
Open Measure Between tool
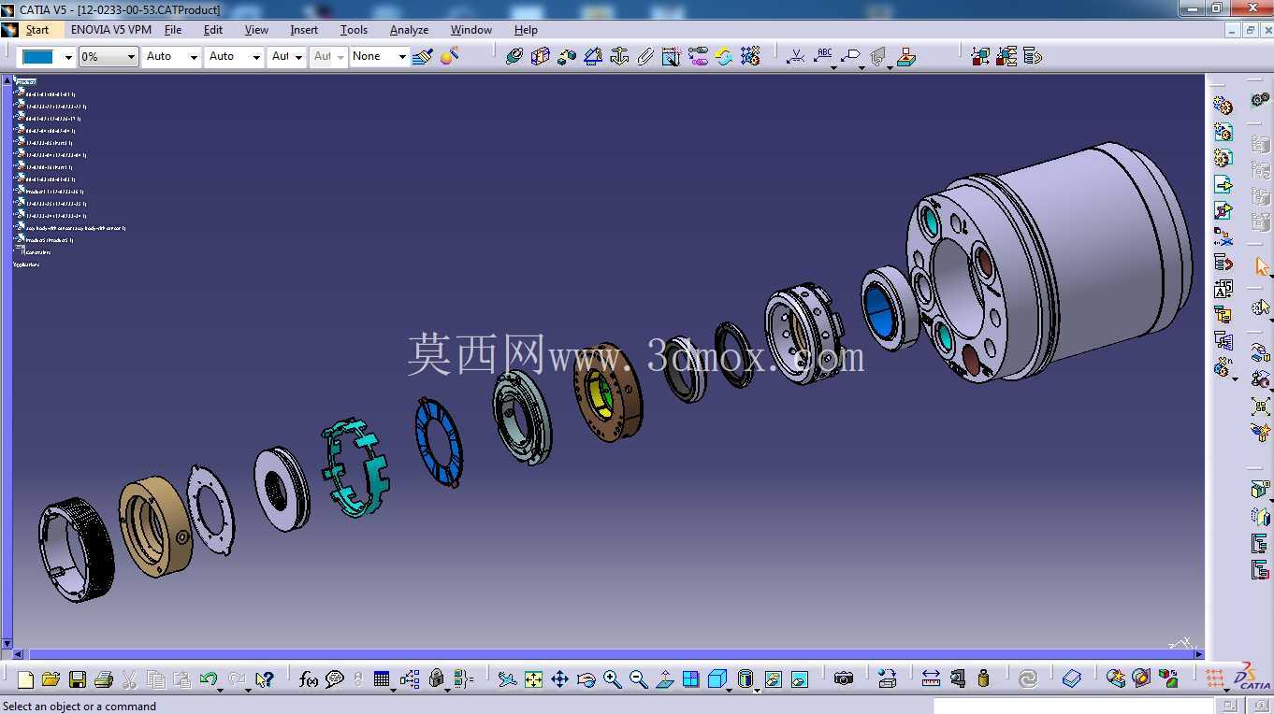coord(931,679)
